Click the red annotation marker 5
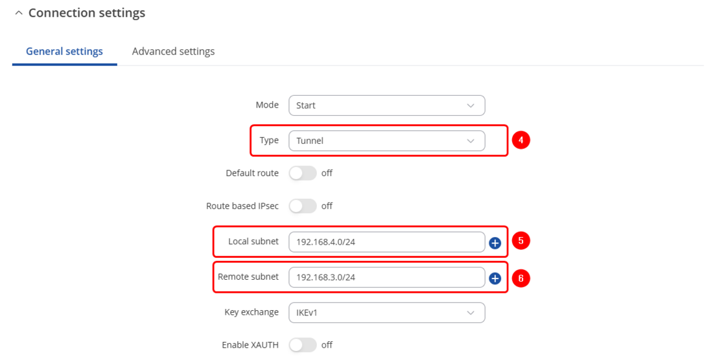 click(520, 240)
